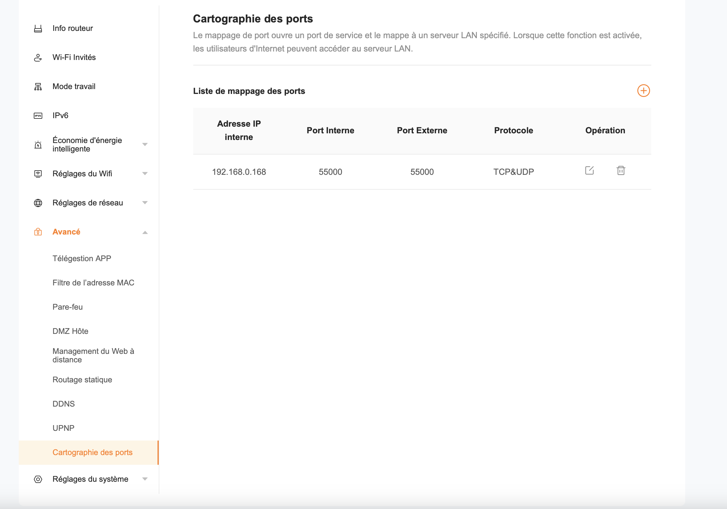Select the Avancé menu heading
727x509 pixels.
(67, 232)
